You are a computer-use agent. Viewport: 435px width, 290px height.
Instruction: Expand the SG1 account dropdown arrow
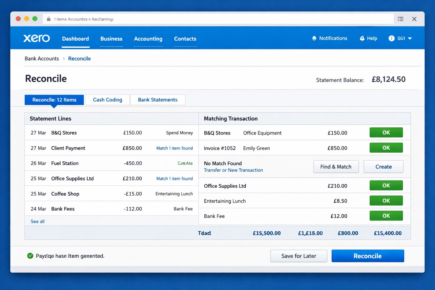pos(410,38)
